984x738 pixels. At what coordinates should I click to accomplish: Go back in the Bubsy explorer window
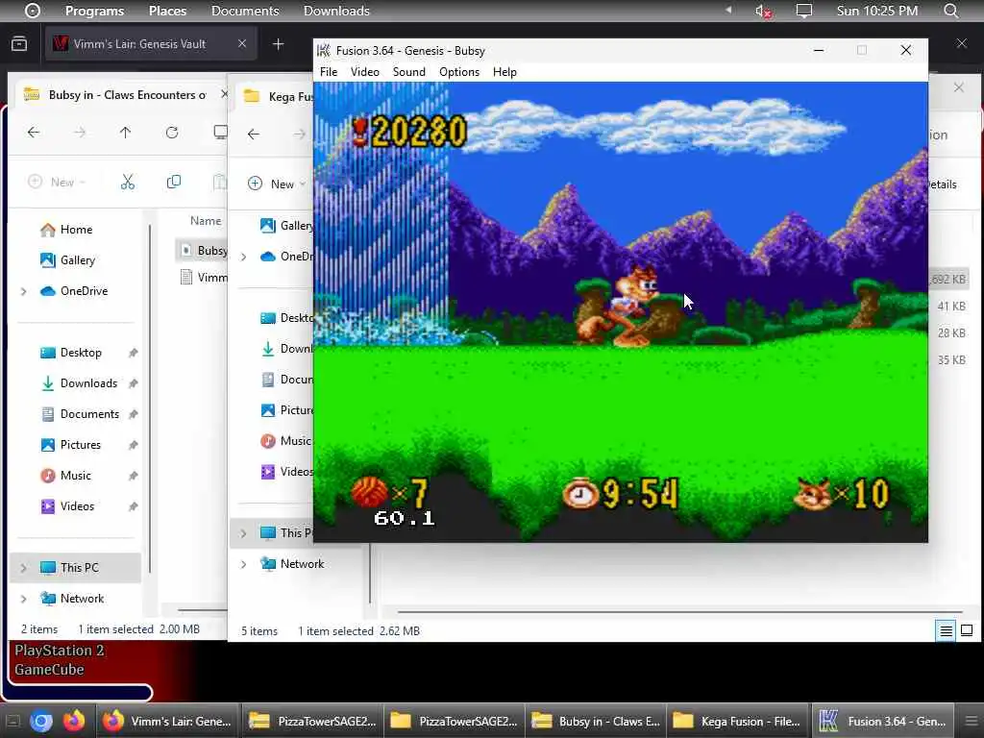tap(34, 133)
